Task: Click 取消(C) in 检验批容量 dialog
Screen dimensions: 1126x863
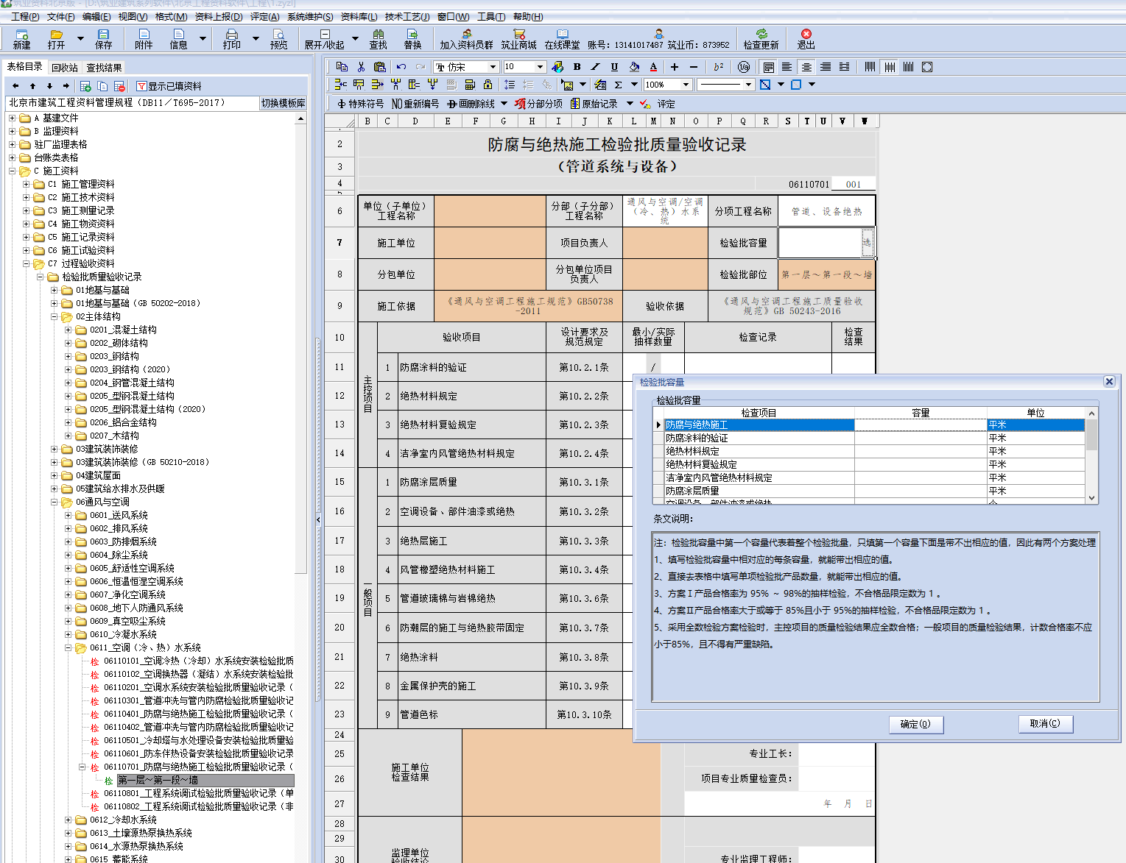Action: [x=1045, y=724]
